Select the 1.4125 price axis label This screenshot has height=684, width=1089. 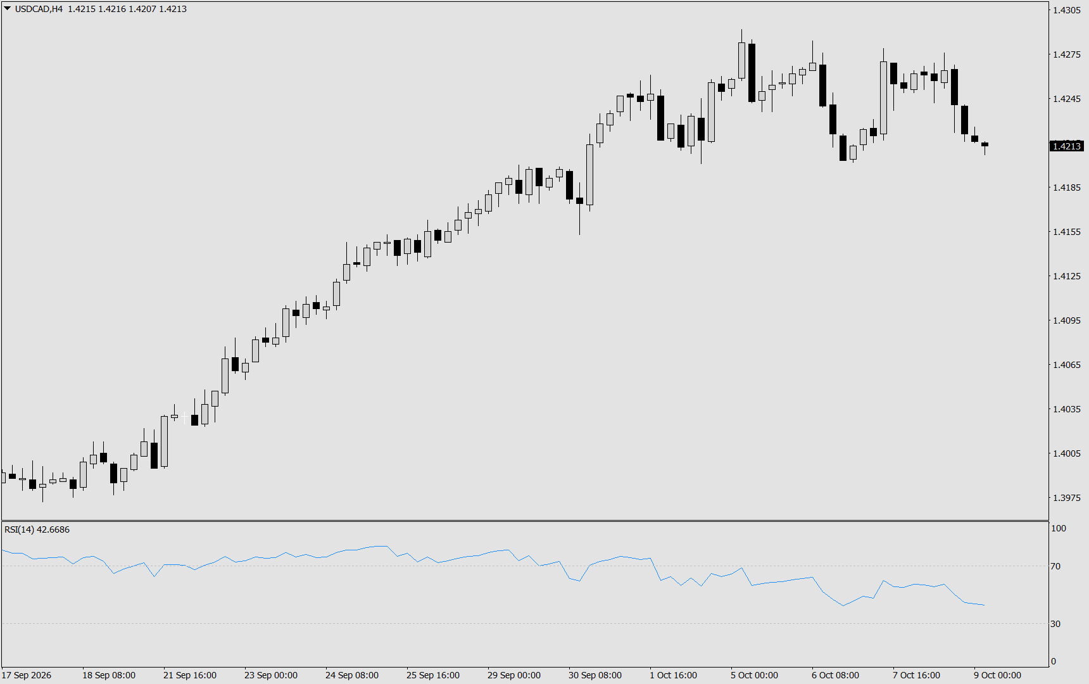tap(1067, 276)
